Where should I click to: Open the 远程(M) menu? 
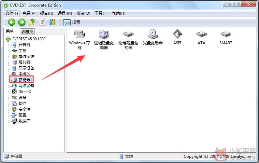[65, 13]
